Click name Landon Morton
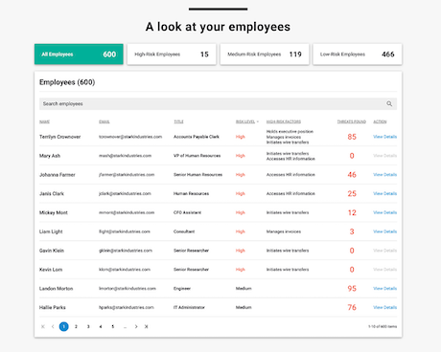Image resolution: width=441 pixels, height=352 pixels. tap(56, 289)
